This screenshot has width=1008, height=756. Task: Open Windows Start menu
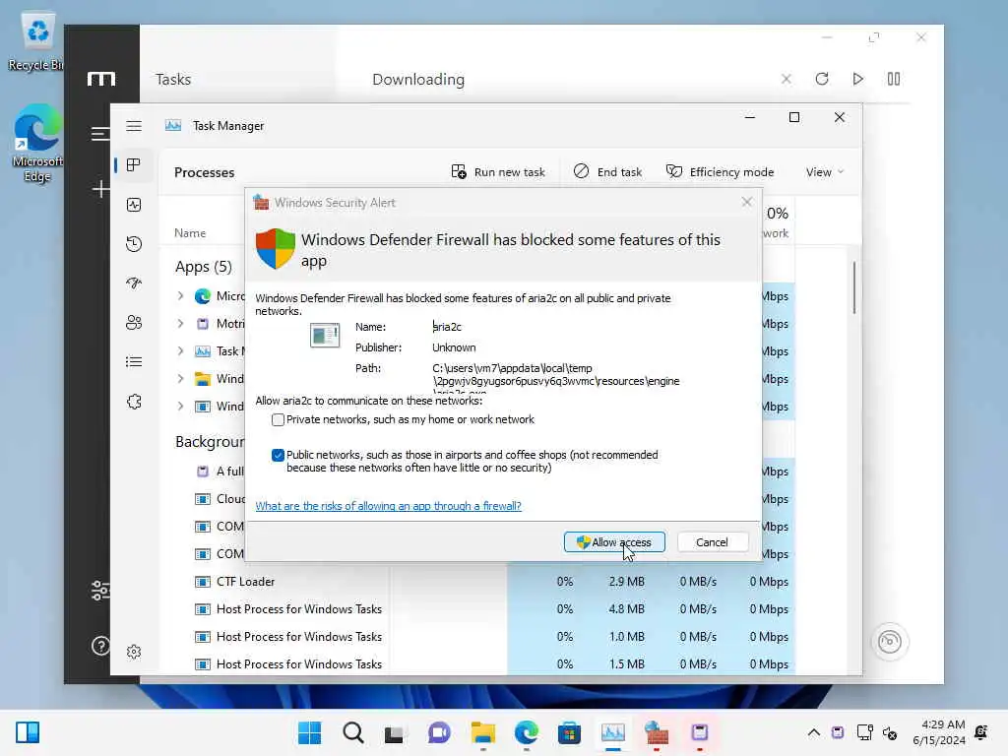pos(310,732)
